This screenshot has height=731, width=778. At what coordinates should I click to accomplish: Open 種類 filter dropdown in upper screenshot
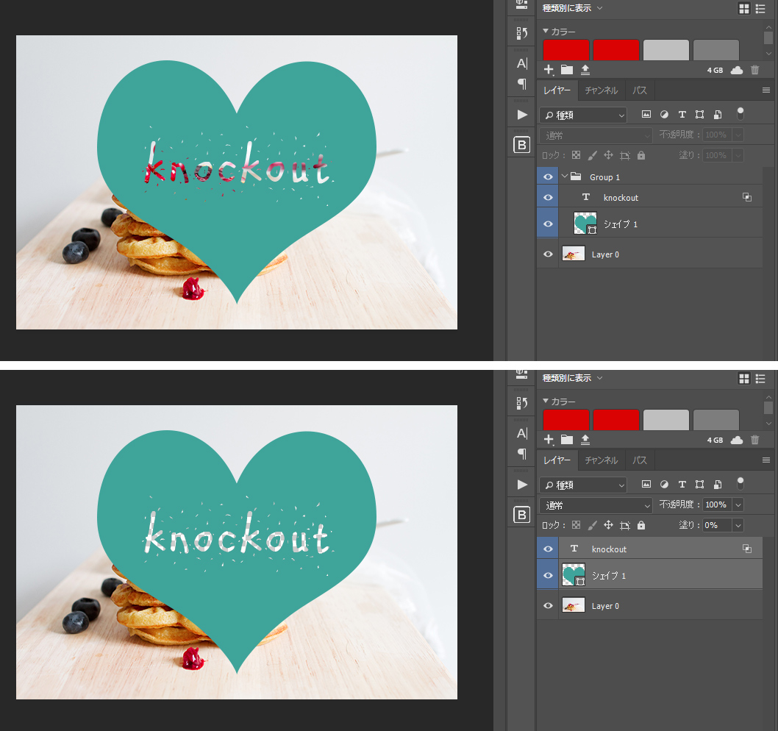(583, 115)
